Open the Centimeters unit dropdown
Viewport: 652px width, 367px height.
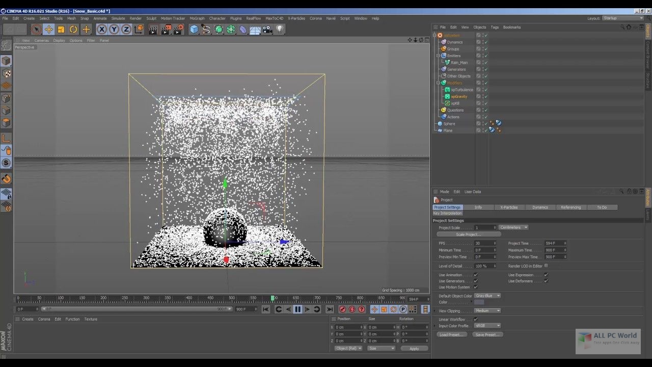click(513, 227)
